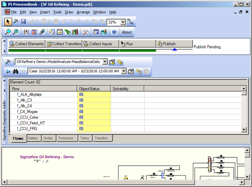Click the Sigmafine Oil Refining - Demo title

[47, 157]
